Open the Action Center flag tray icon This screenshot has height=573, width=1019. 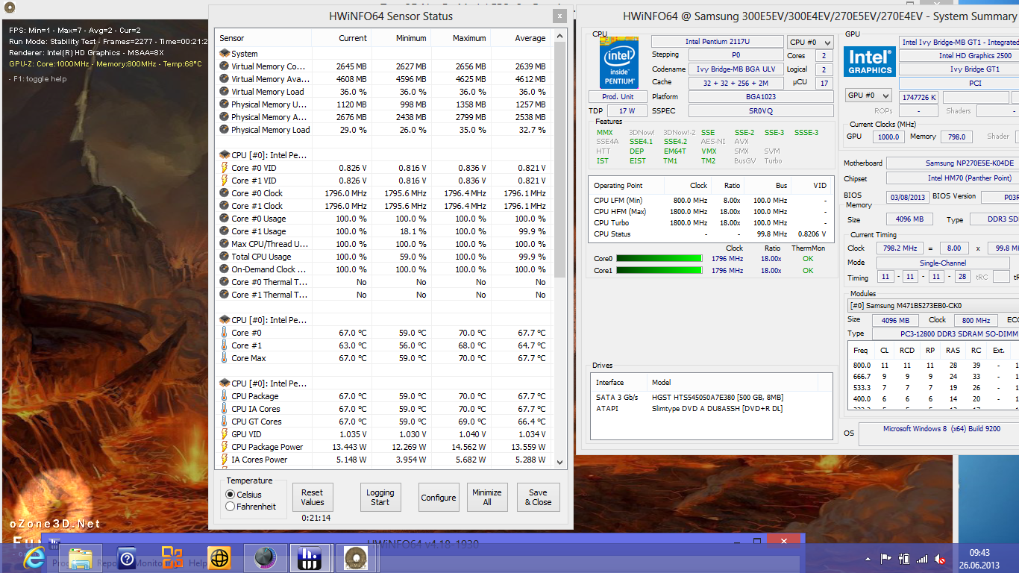pos(886,558)
